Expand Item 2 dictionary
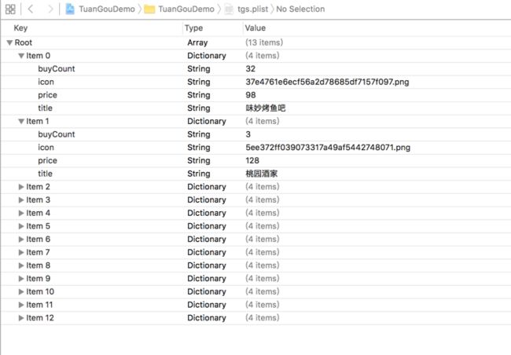This screenshot has height=355, width=511. point(21,187)
